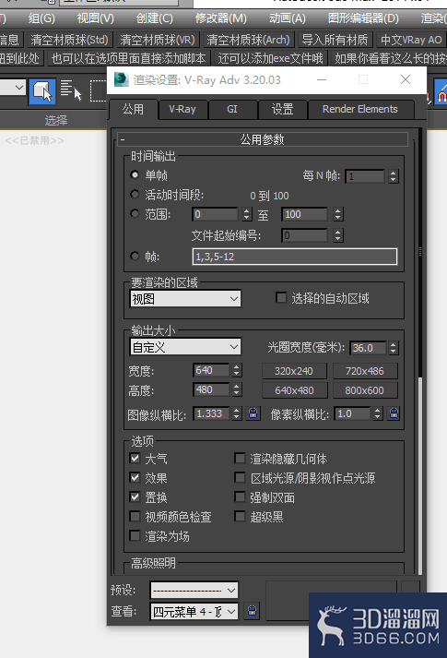
Task: Select the Range radio button
Action: coord(135,214)
